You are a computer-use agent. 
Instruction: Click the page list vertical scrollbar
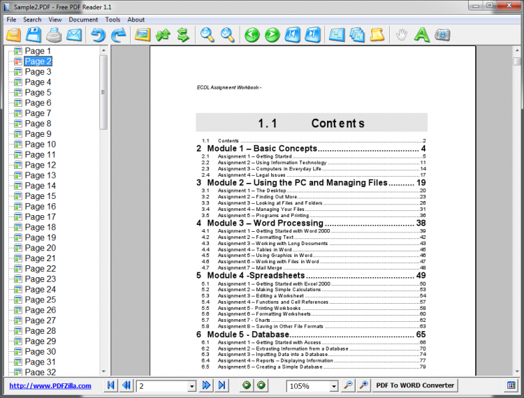[x=103, y=209]
